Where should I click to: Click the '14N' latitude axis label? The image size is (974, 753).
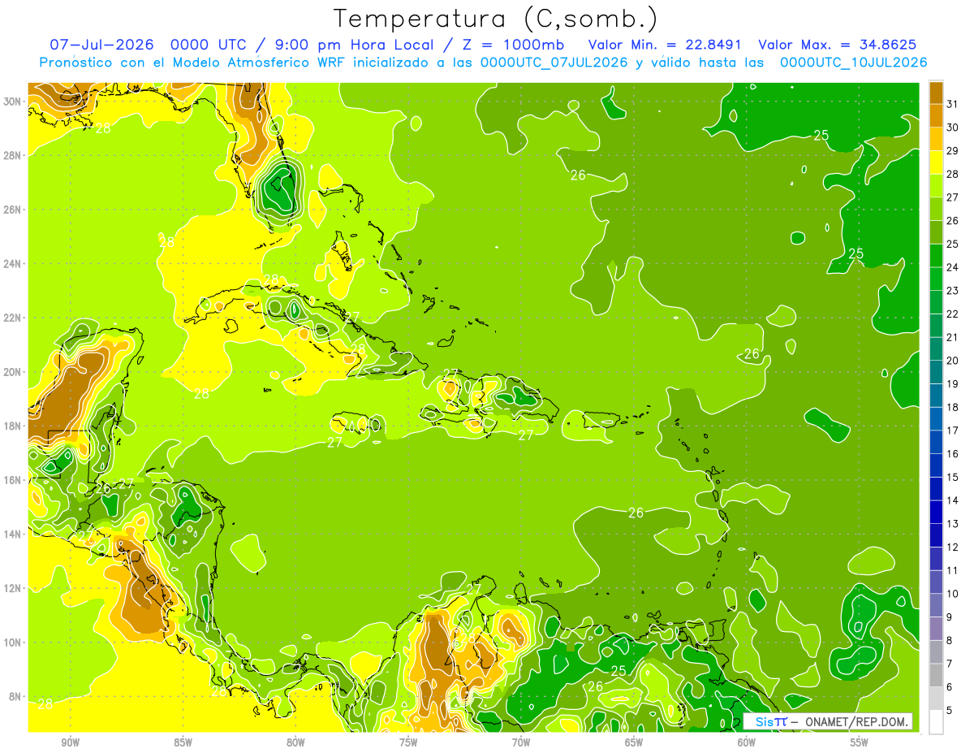(13, 534)
